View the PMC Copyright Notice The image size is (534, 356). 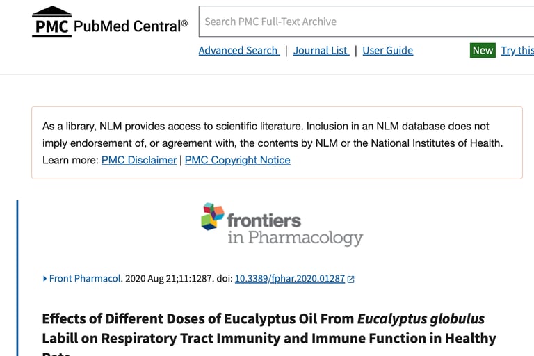(237, 160)
